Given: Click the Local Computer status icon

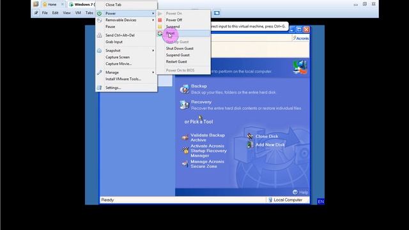Looking at the screenshot, I should [270, 200].
